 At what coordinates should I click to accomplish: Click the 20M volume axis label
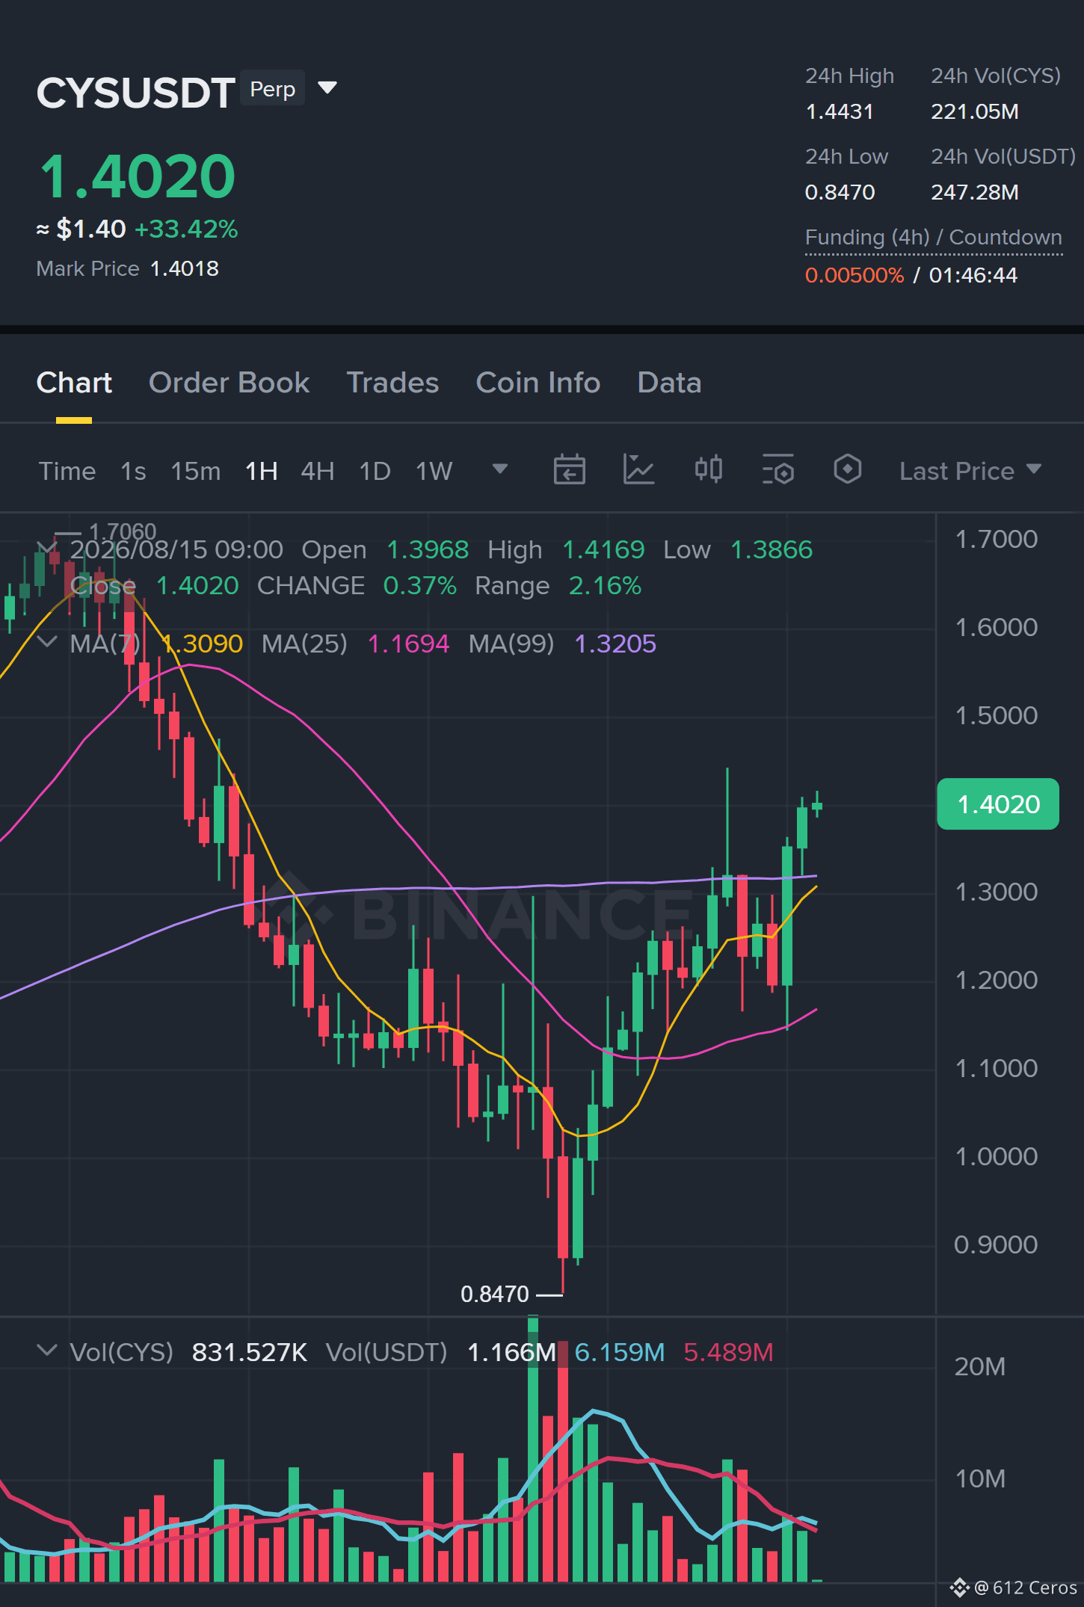[x=979, y=1366]
